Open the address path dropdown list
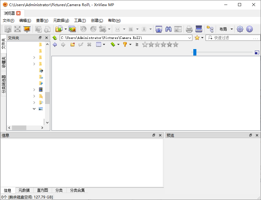Image resolution: width=261 pixels, height=200 pixels. coord(189,38)
